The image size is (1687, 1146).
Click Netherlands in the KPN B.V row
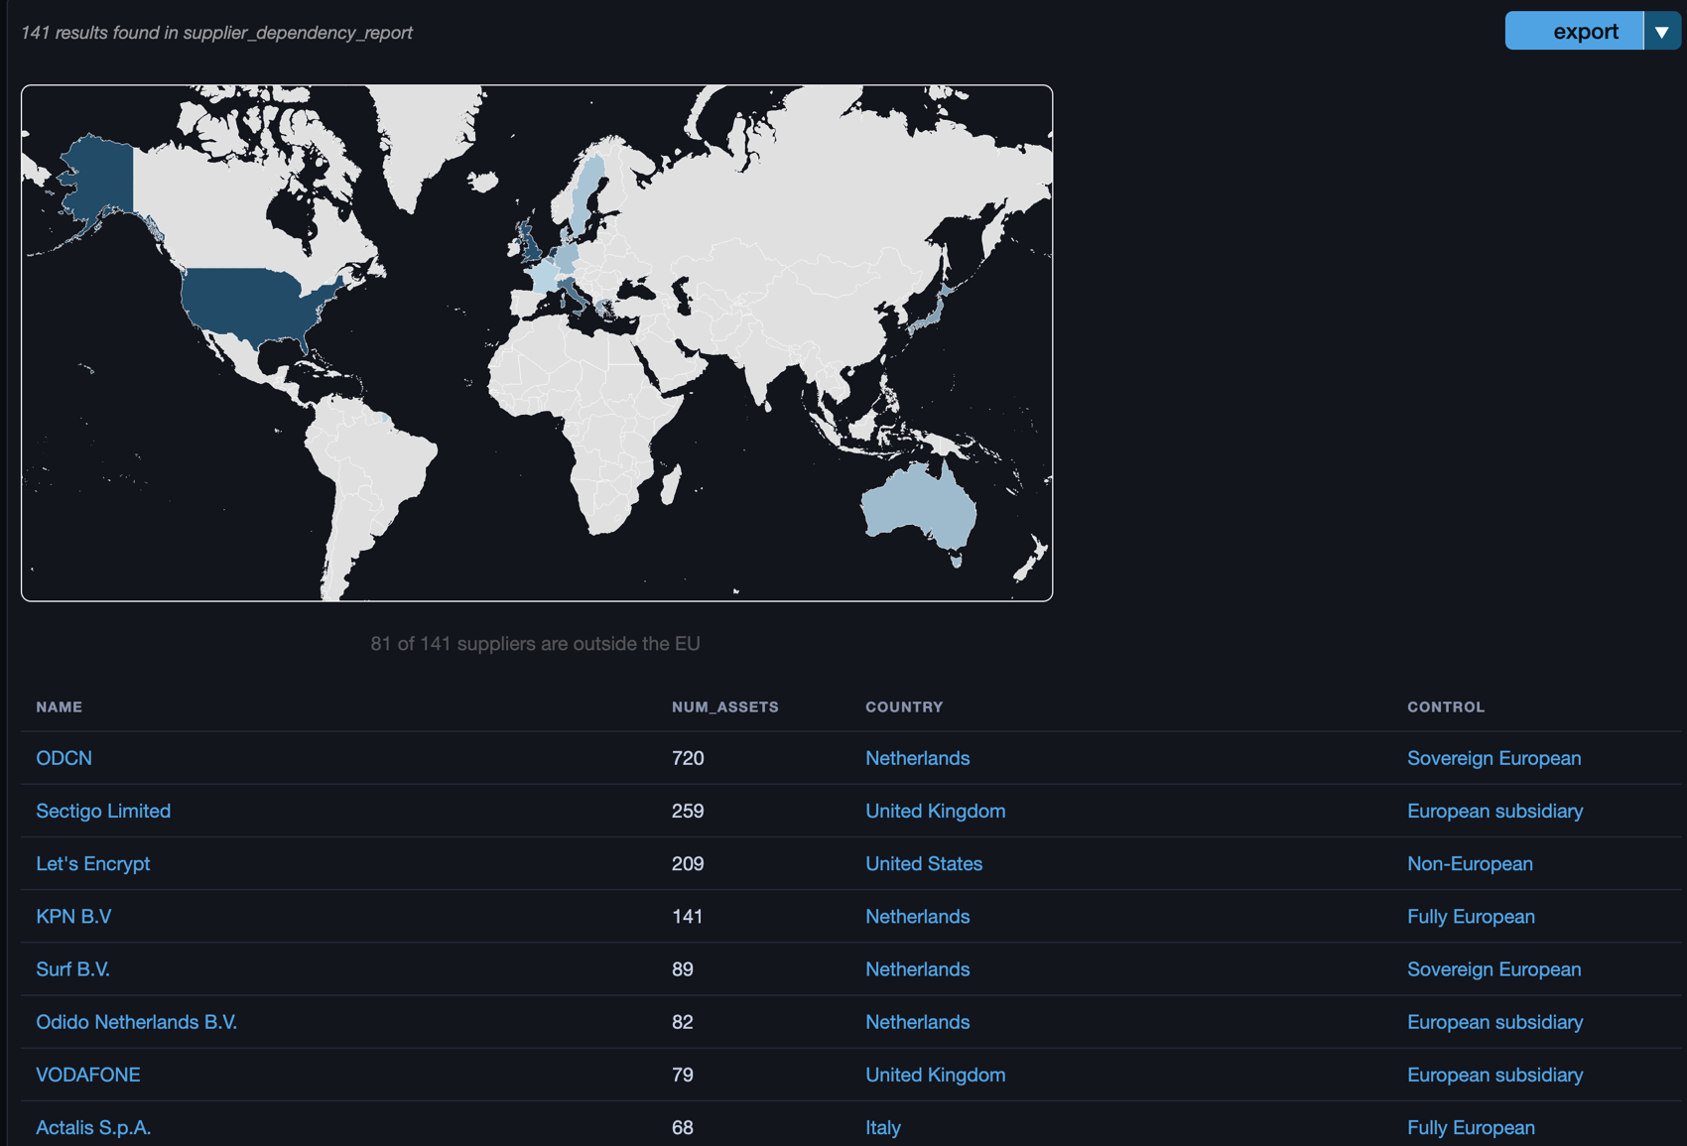[917, 916]
